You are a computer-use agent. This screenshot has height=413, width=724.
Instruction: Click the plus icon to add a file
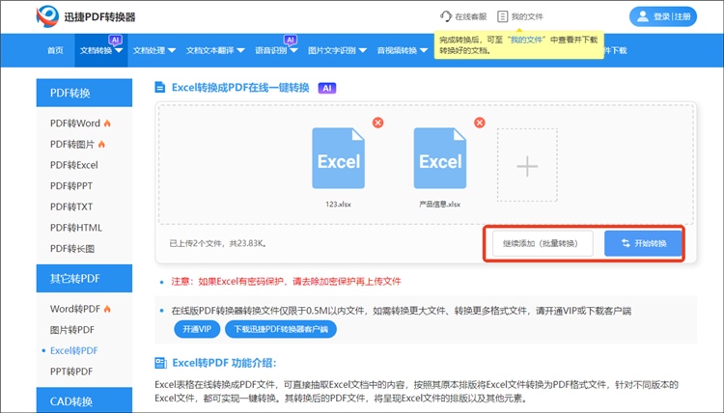click(527, 166)
